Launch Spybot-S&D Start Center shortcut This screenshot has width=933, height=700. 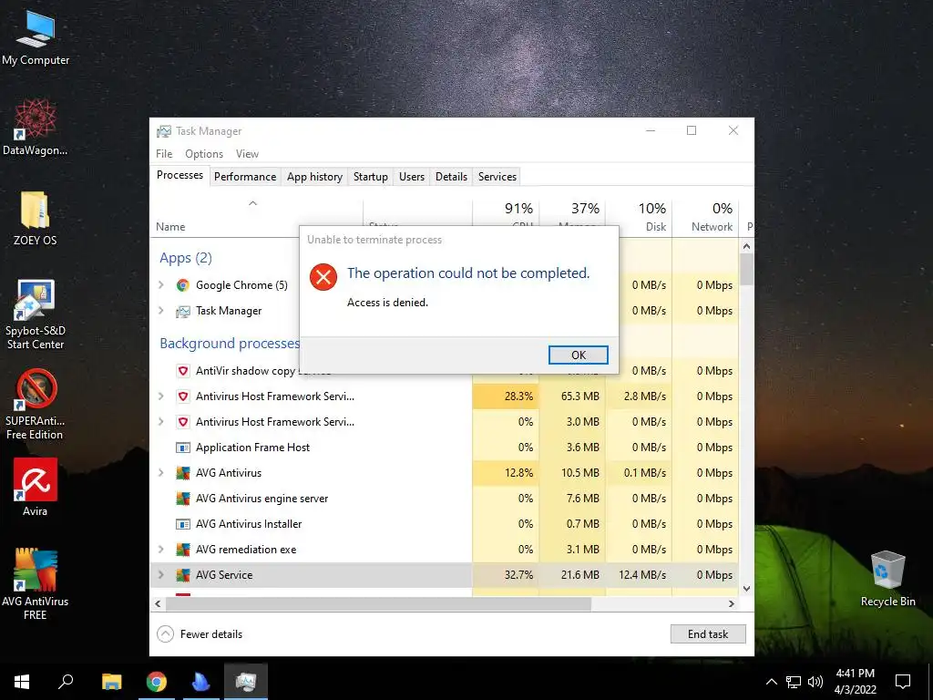36,314
